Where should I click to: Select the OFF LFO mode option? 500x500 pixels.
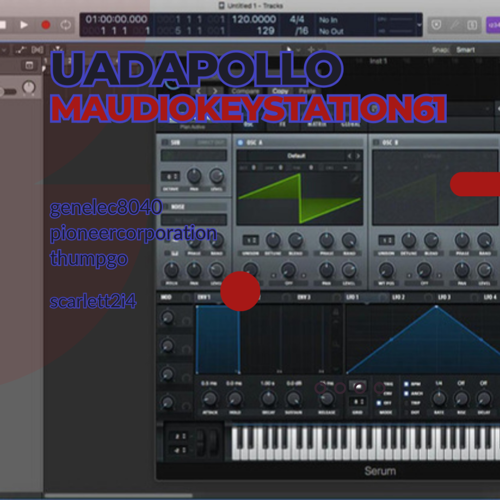click(379, 403)
